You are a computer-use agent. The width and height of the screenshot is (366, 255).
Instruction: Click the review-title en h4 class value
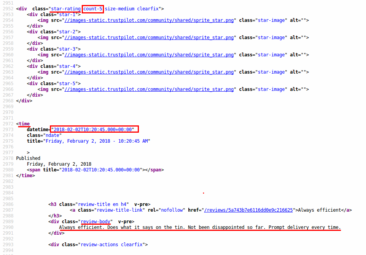pos(102,204)
